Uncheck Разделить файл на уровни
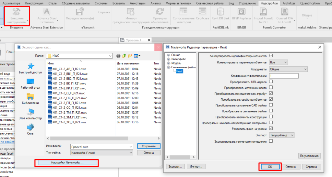 pyautogui.click(x=271, y=128)
